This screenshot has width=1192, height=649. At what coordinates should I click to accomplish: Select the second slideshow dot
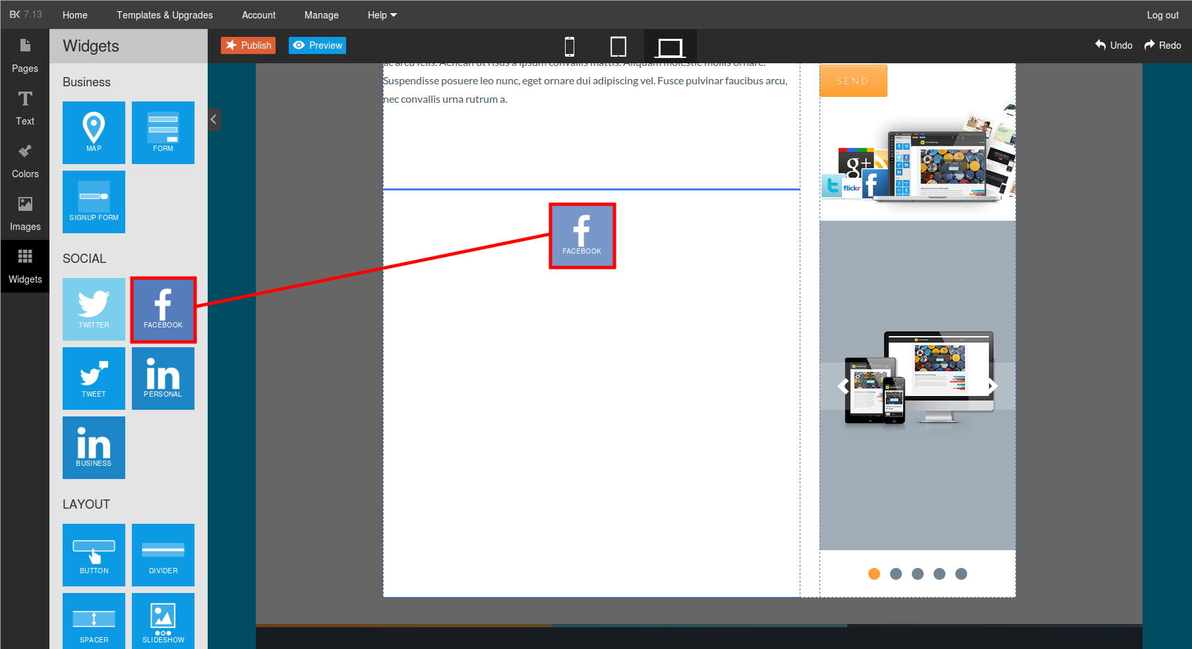896,574
